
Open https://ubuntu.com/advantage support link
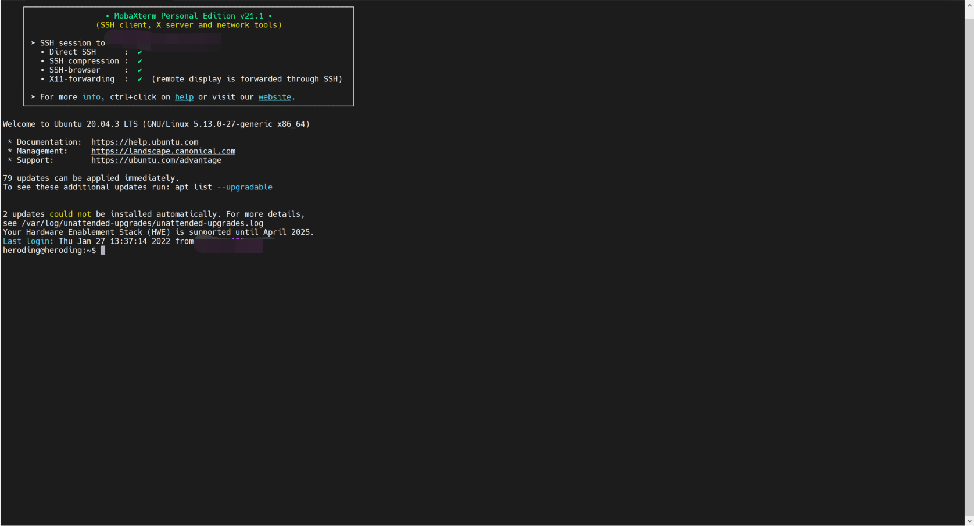tap(156, 160)
